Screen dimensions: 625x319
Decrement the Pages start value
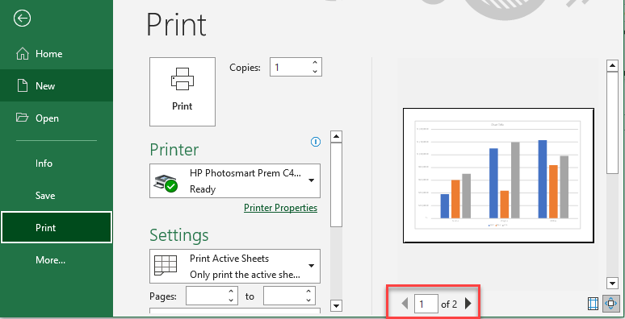(231, 300)
